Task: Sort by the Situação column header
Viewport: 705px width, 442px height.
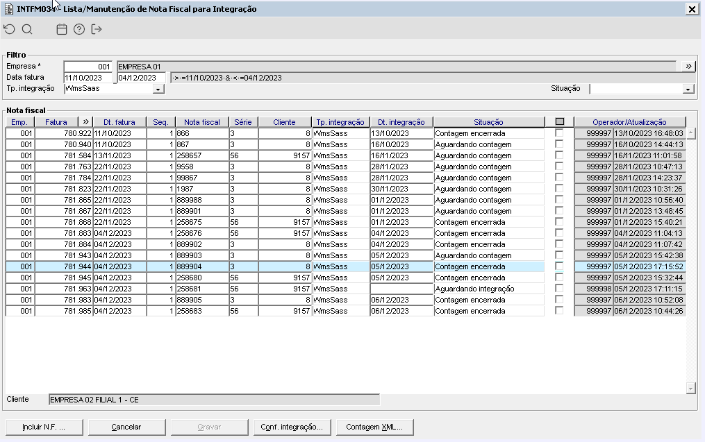Action: pos(488,122)
